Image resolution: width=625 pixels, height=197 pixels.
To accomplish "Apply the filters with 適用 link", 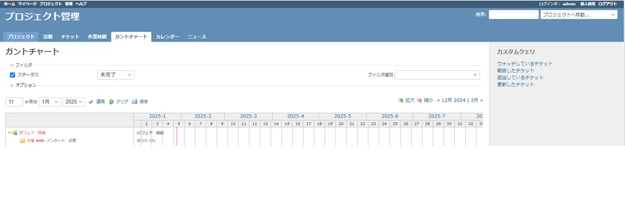I will (x=101, y=102).
